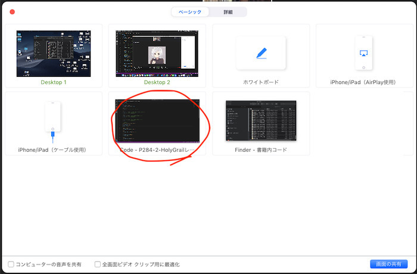417x274 pixels.
Task: Click the Desktop 2 label text
Action: point(157,82)
